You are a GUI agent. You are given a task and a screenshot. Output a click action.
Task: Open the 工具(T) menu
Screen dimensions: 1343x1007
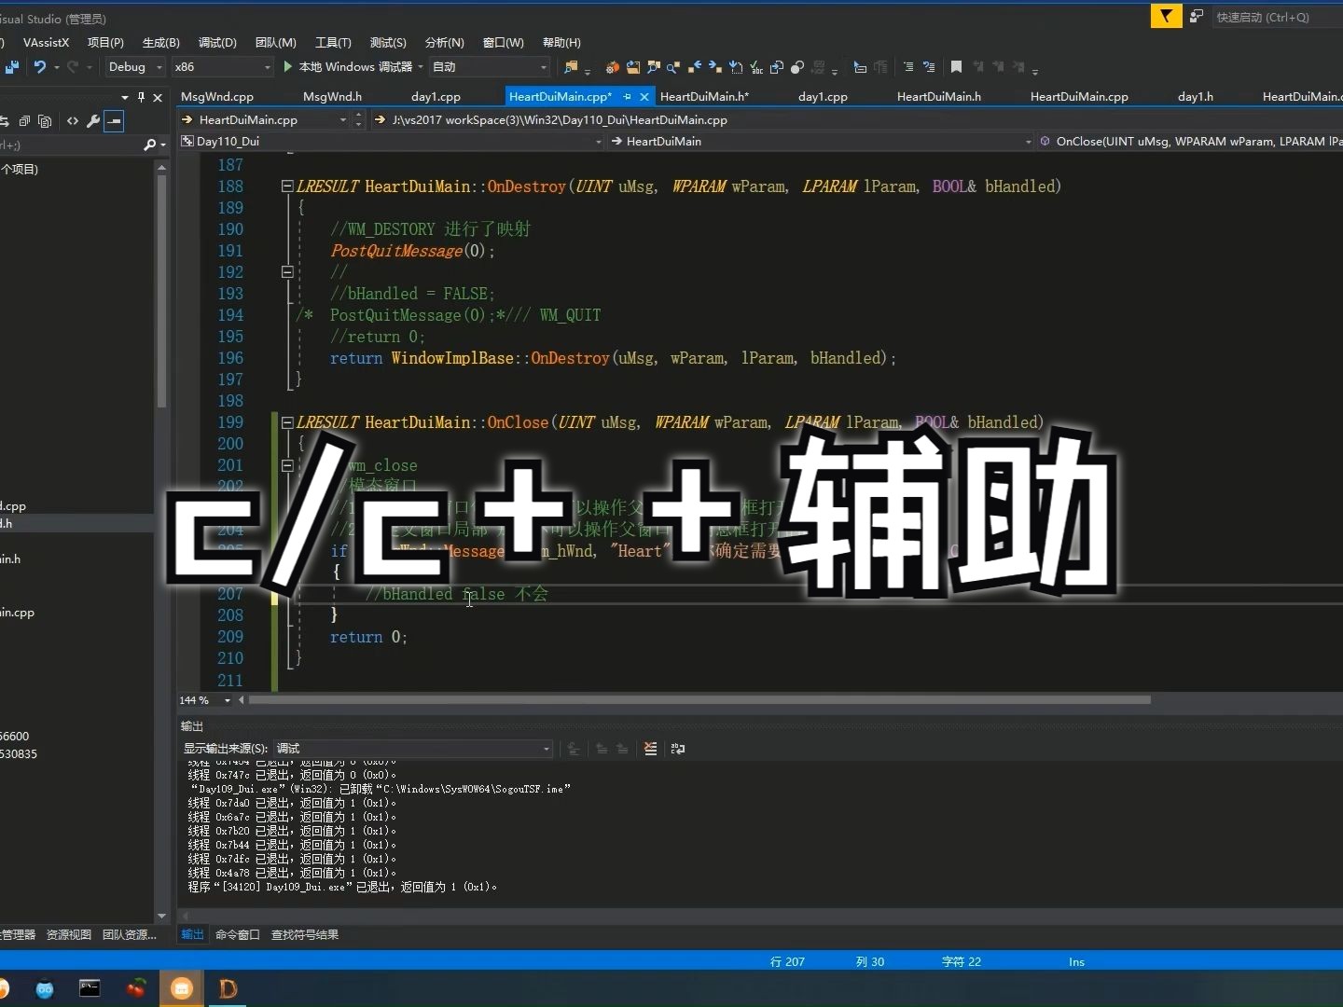point(333,43)
